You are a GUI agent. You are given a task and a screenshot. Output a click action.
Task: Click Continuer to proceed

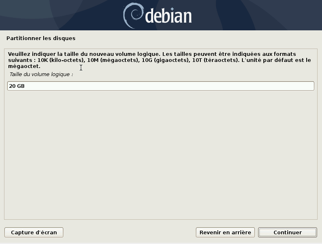[288, 233]
